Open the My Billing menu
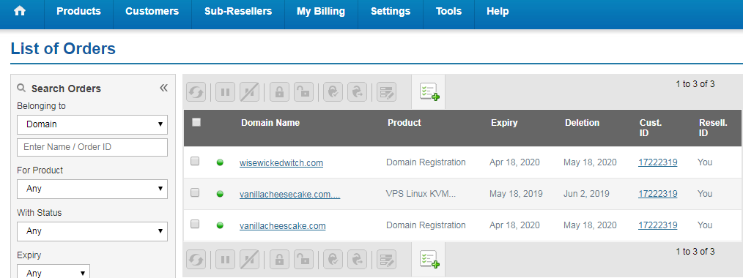The height and width of the screenshot is (278, 743). [x=321, y=12]
